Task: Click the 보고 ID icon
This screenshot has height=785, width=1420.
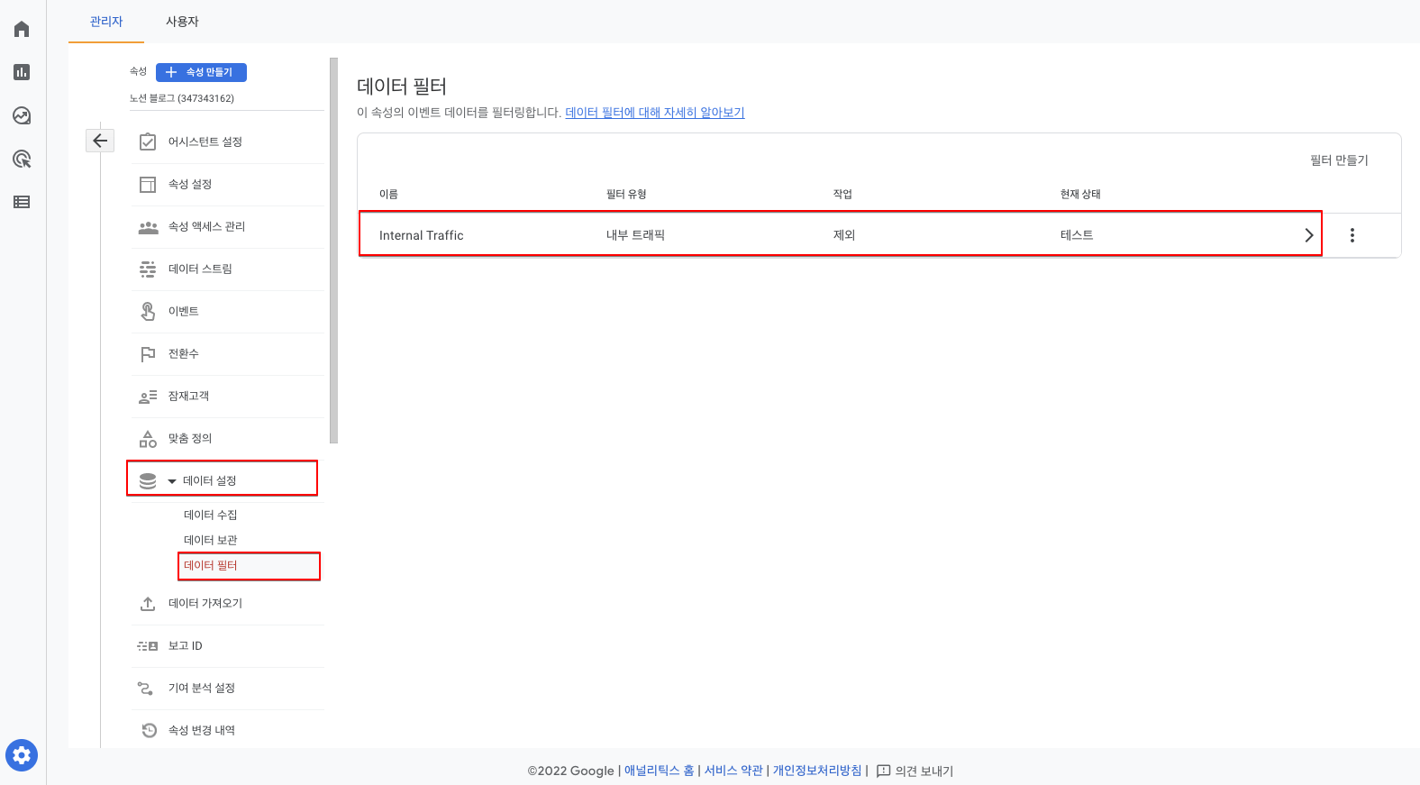Action: 148,646
